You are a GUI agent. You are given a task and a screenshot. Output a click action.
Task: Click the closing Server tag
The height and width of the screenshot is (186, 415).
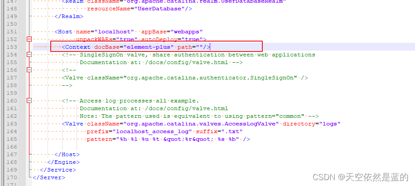pos(49,177)
